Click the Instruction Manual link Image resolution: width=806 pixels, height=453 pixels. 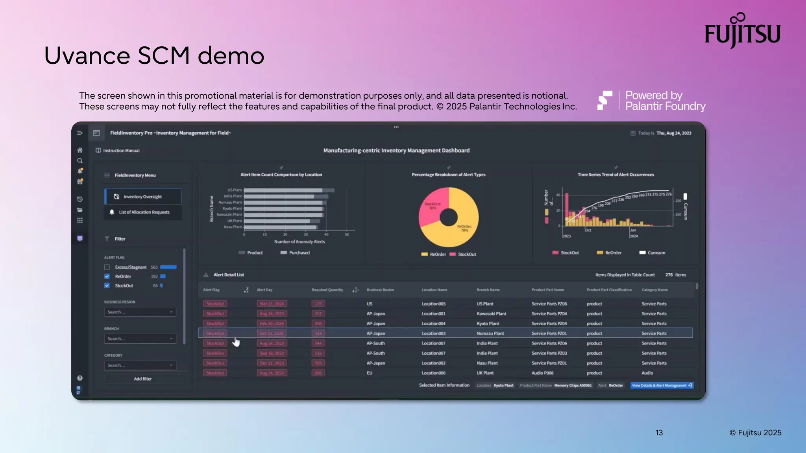(121, 150)
